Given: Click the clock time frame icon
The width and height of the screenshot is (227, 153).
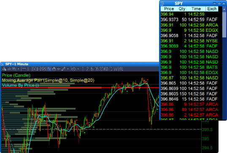Looking at the screenshot, I should pyautogui.click(x=73, y=69).
